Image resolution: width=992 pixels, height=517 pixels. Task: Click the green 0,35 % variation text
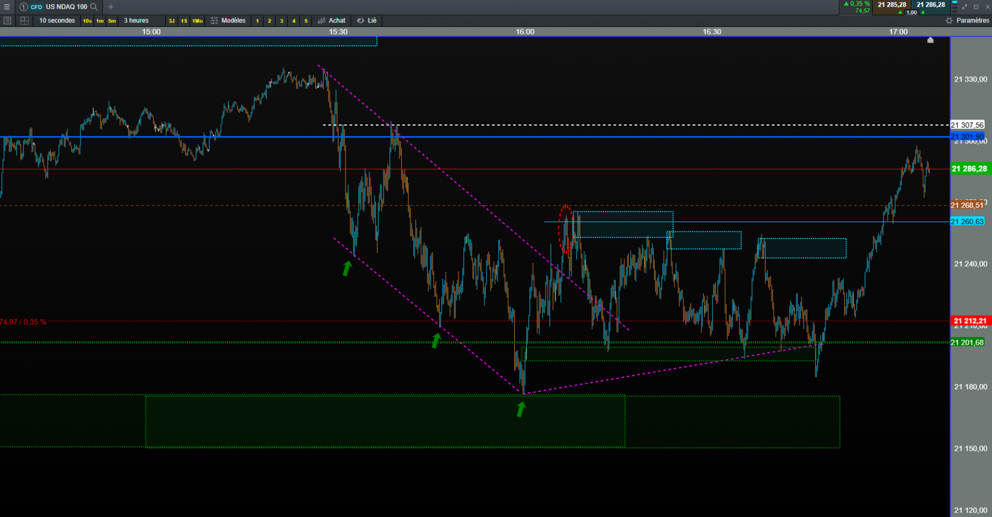tap(860, 4)
